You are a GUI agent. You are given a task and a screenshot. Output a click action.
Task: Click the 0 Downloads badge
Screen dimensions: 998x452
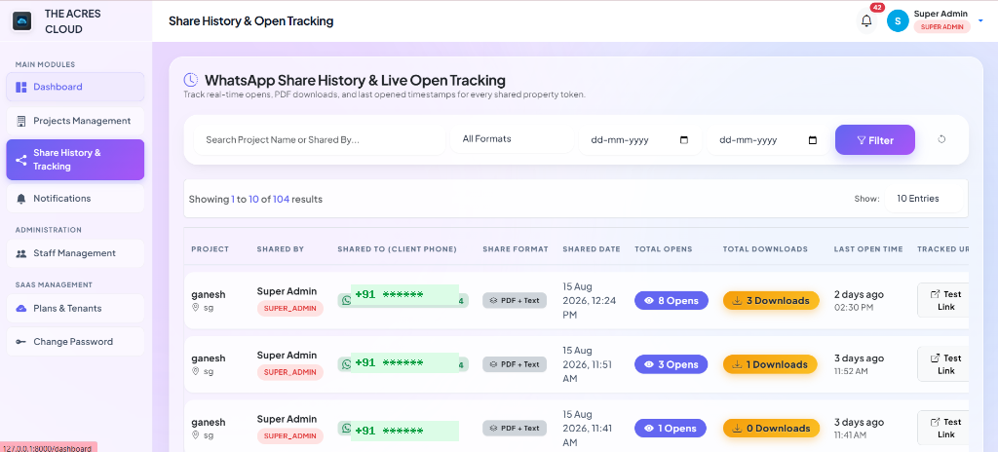coord(771,428)
